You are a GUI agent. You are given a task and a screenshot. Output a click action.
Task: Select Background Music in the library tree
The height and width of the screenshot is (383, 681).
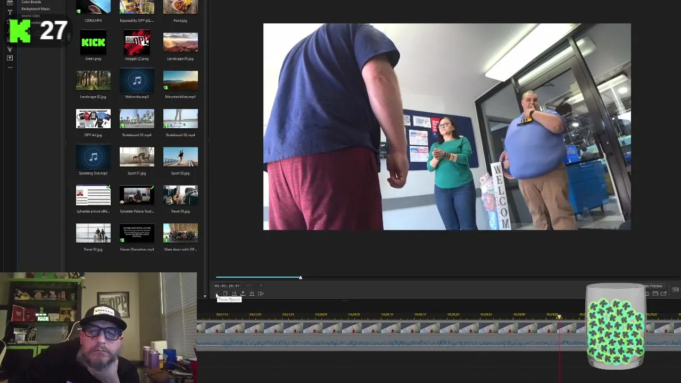point(36,9)
